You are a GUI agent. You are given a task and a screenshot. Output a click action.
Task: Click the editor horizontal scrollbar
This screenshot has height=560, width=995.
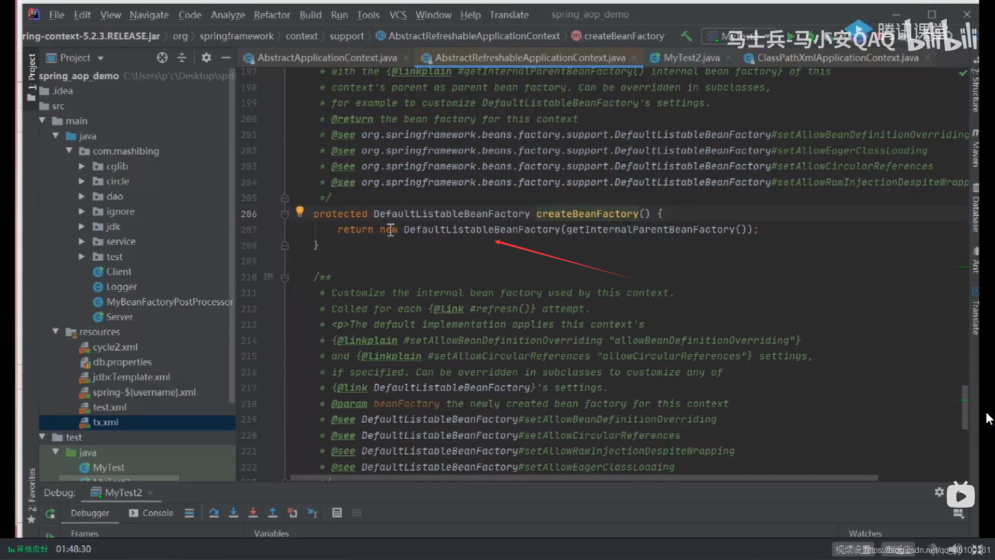point(584,478)
